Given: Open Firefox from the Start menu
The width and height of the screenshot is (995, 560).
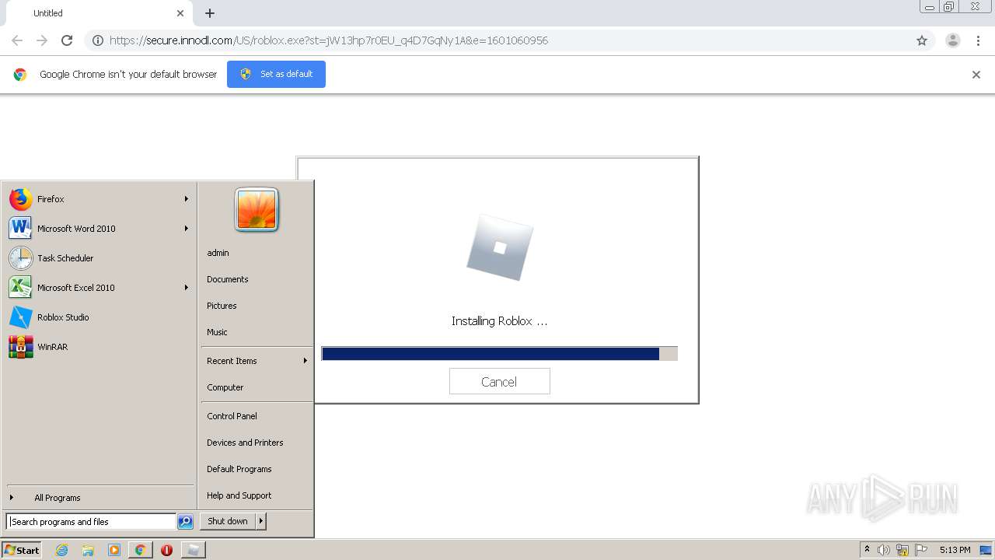Looking at the screenshot, I should click(x=99, y=199).
